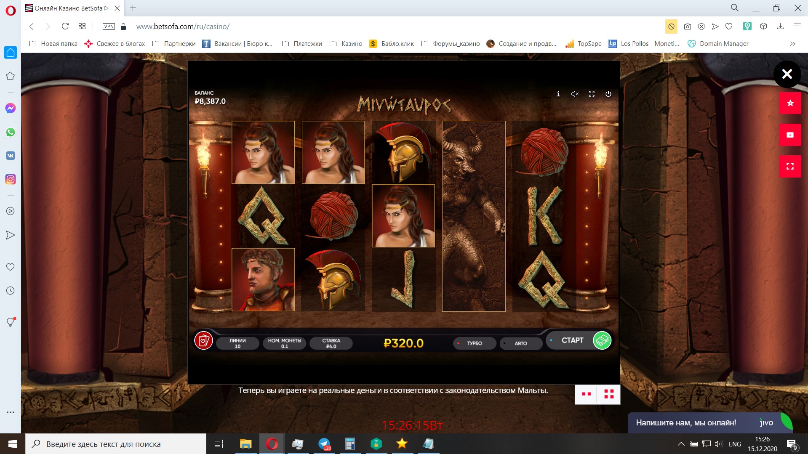Open the Opera sidebar home workspace

[11, 53]
